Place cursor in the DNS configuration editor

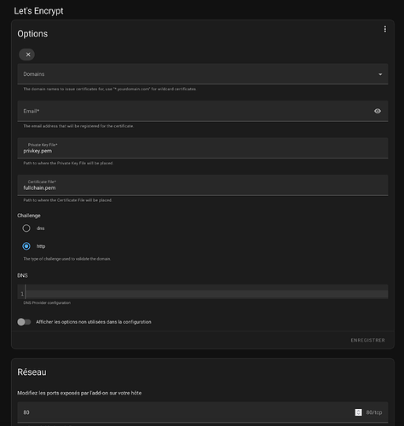point(206,291)
